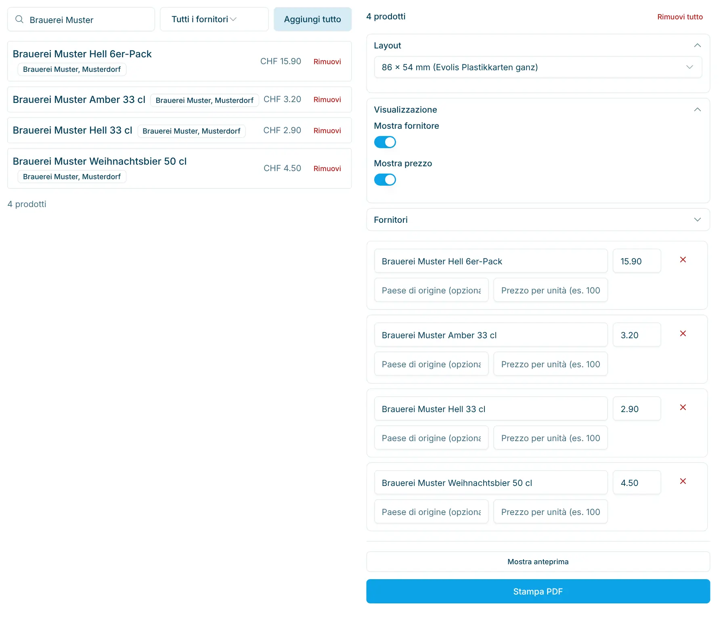Click Rimuovi for Weihnachtsbier 50 cl product
This screenshot has height=628, width=725.
[x=327, y=169]
